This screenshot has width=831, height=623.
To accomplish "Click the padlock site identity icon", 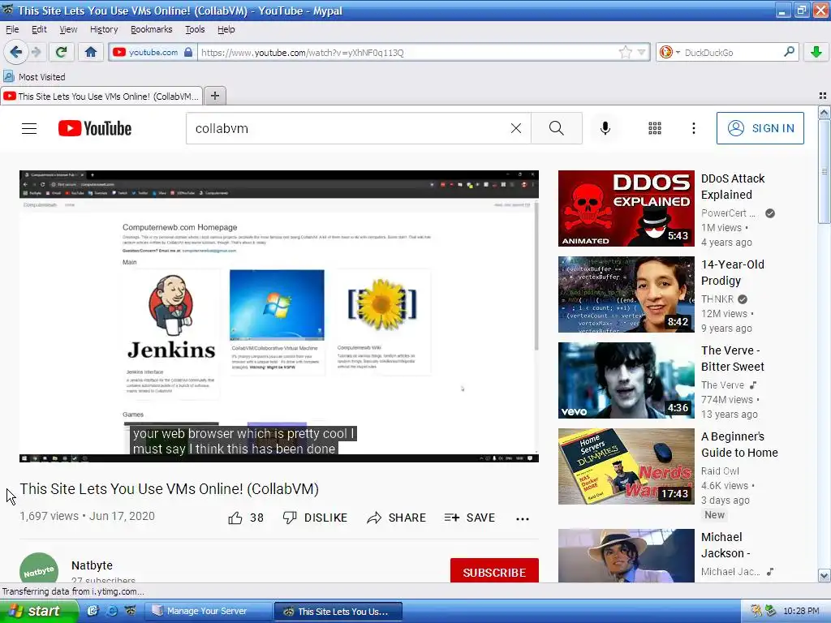I will [188, 53].
